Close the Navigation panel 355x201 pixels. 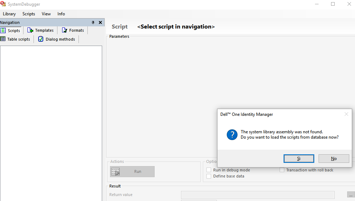100,22
